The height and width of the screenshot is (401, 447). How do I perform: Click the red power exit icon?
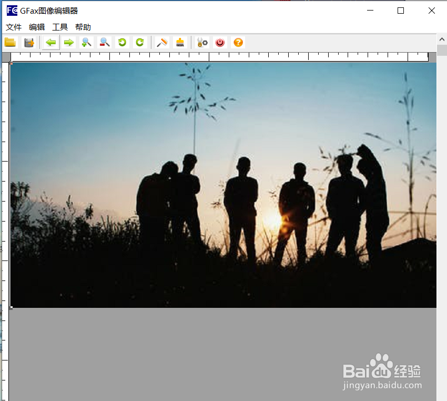[x=220, y=43]
